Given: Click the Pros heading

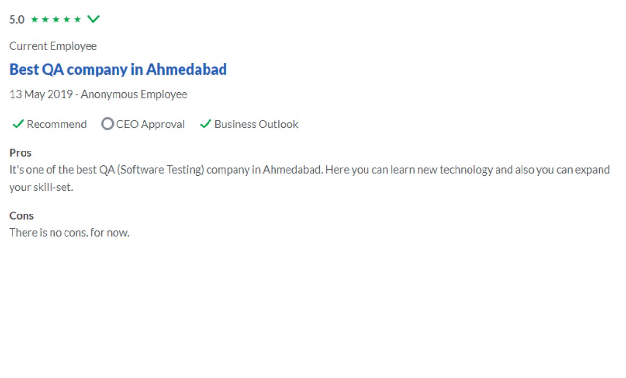Looking at the screenshot, I should [x=20, y=153].
